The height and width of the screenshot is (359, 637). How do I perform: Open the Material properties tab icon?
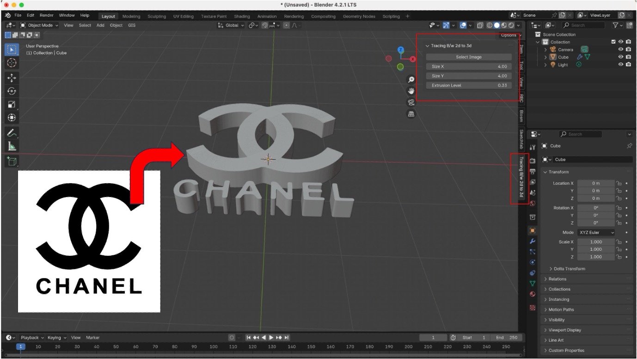(x=533, y=294)
